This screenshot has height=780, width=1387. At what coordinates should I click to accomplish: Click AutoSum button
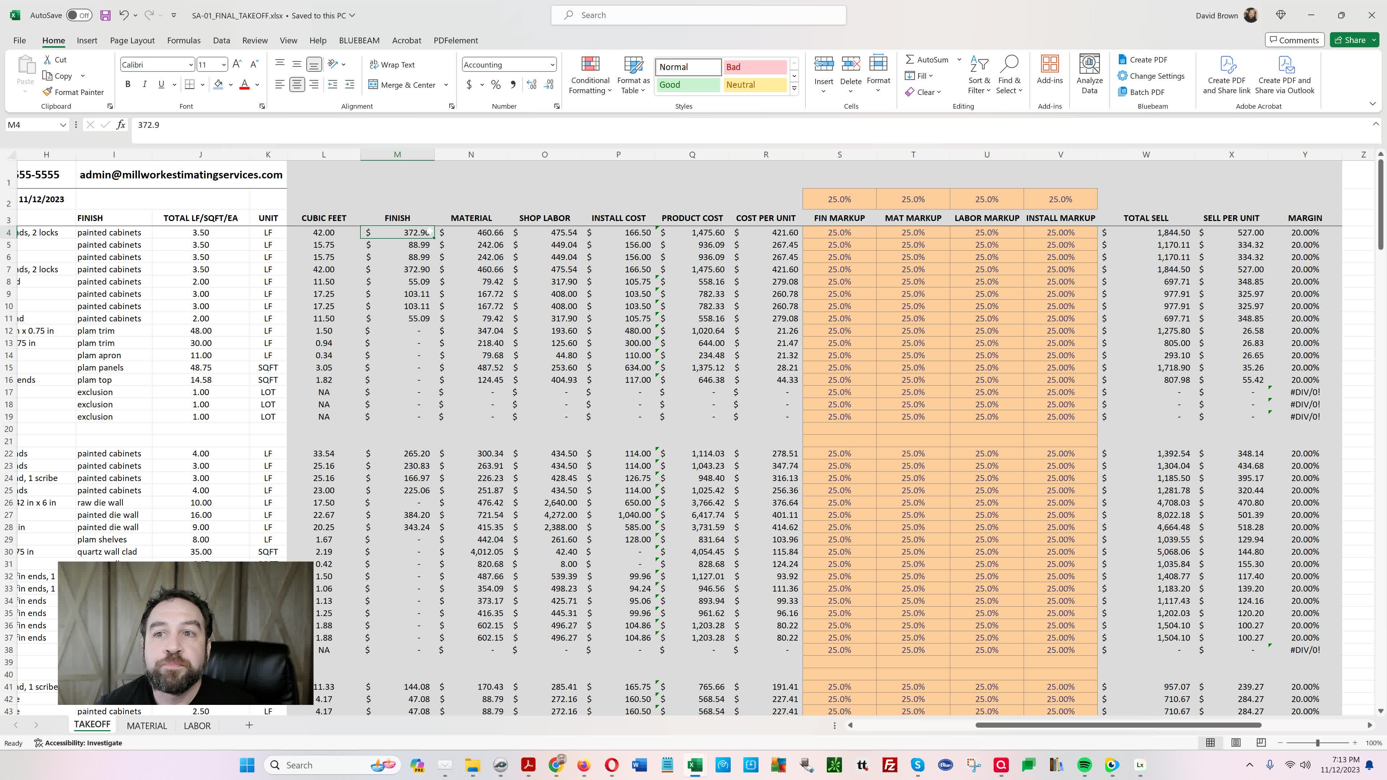point(927,60)
